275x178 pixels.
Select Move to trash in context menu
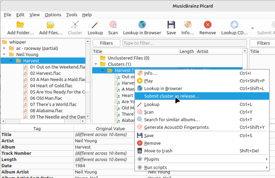(202, 151)
